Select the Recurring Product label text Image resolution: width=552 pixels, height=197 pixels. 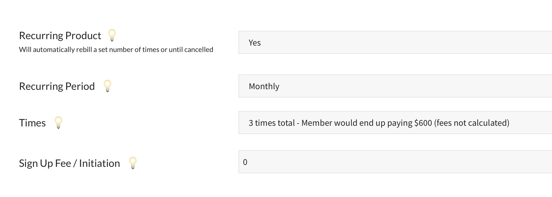coord(60,35)
